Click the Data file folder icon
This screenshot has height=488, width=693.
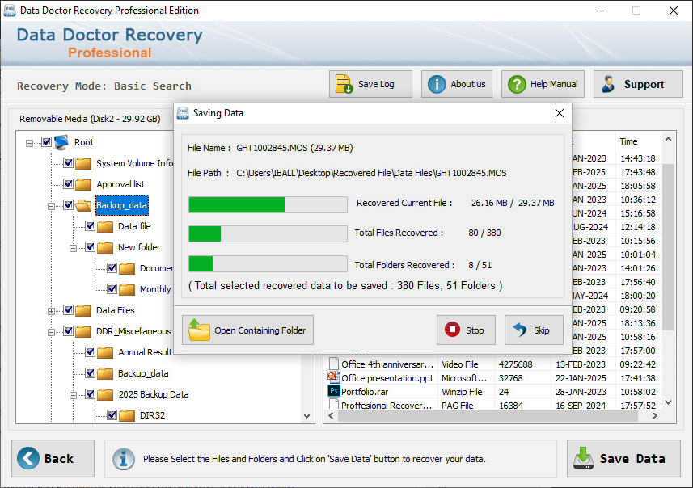click(x=105, y=226)
